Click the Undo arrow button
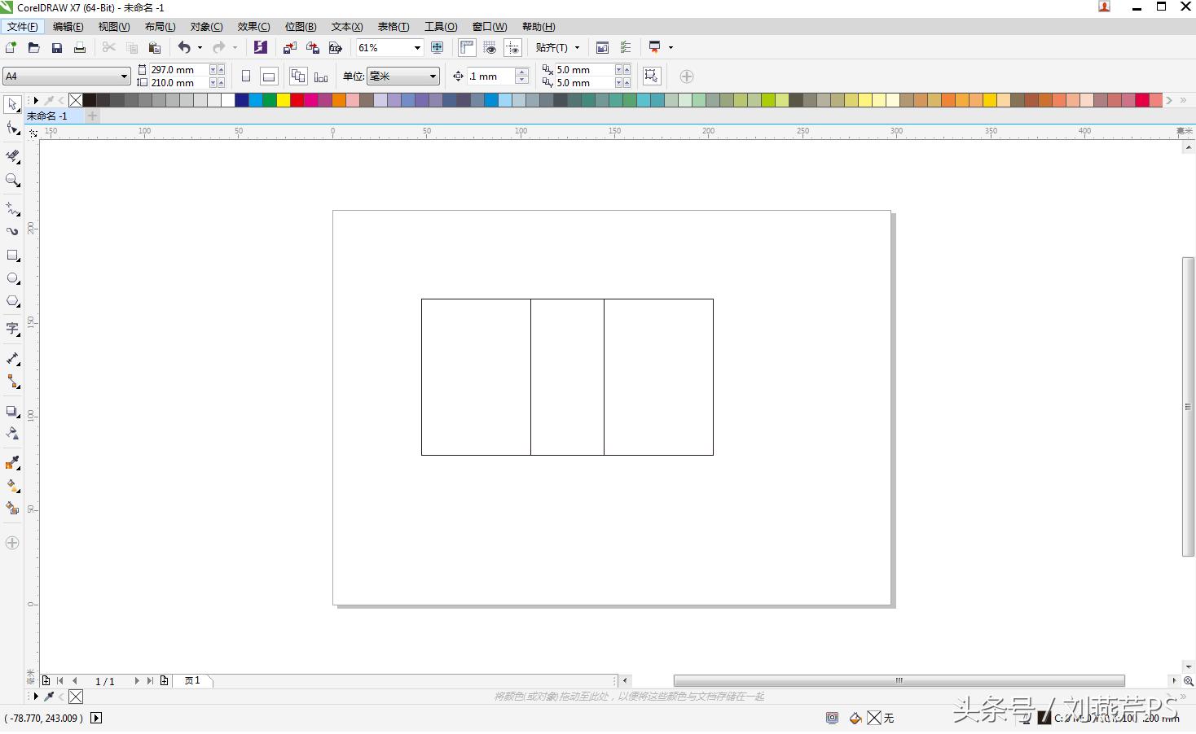1196x734 pixels. click(x=186, y=47)
